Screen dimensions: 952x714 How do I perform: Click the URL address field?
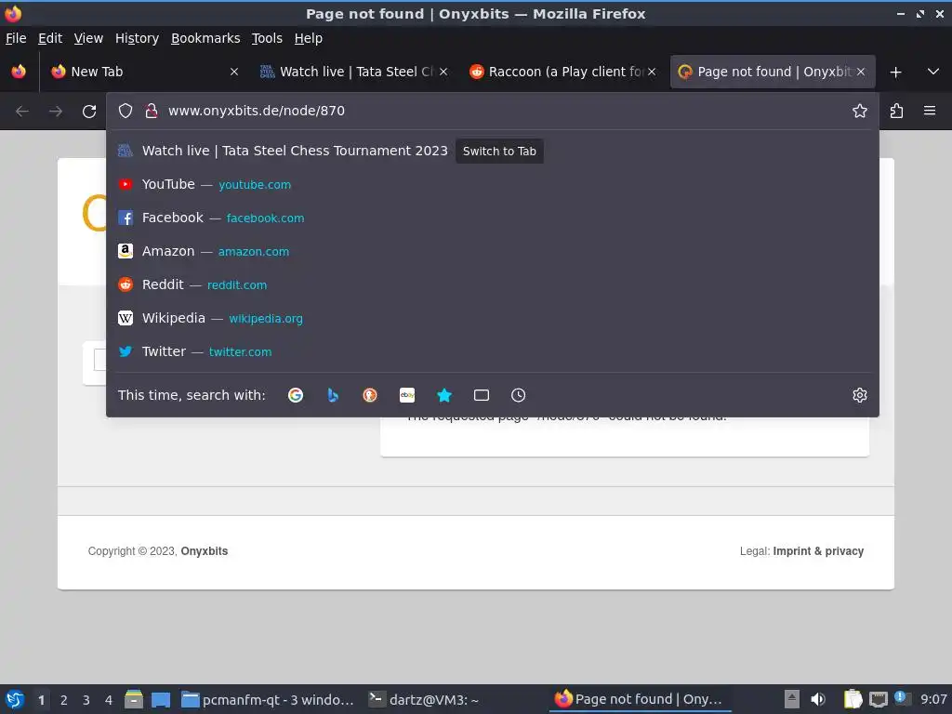click(x=506, y=111)
